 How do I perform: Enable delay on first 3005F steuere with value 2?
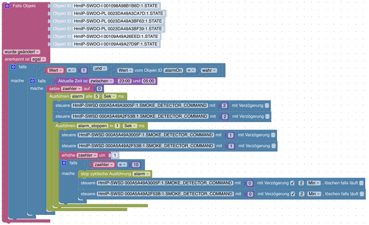coord(267,105)
